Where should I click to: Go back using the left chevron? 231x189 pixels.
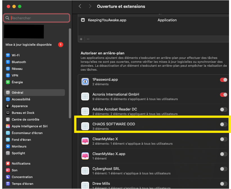(x=80, y=6)
